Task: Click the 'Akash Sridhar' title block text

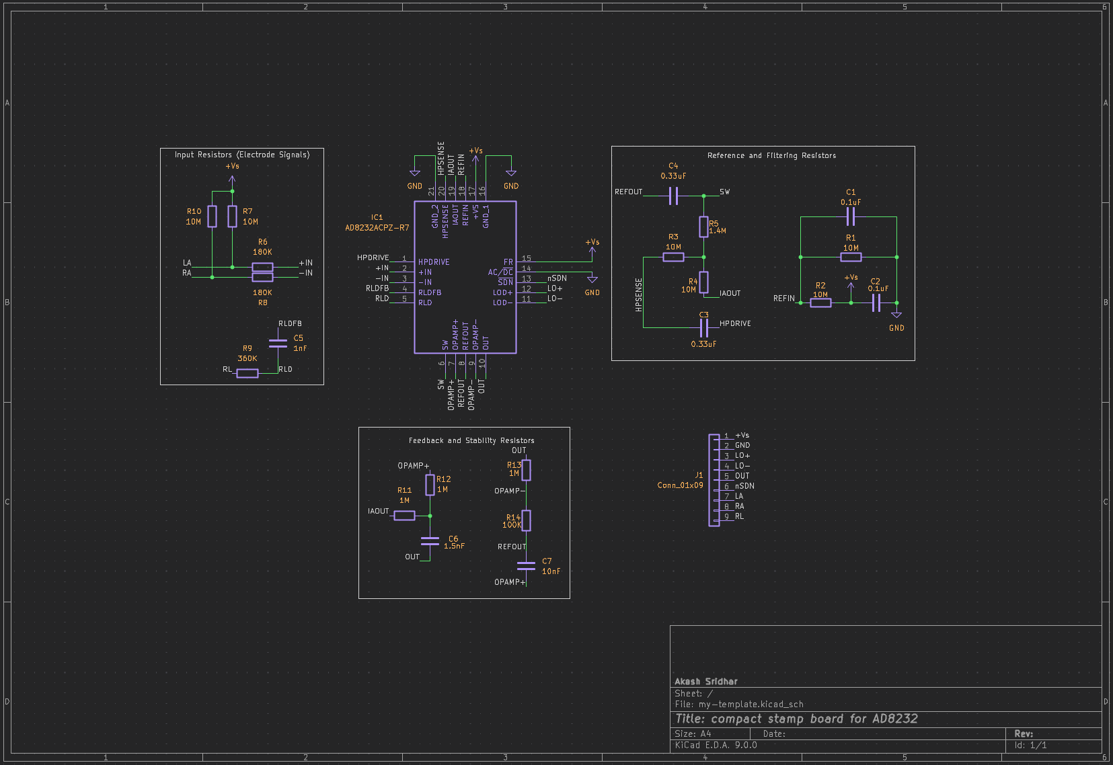Action: pos(705,682)
